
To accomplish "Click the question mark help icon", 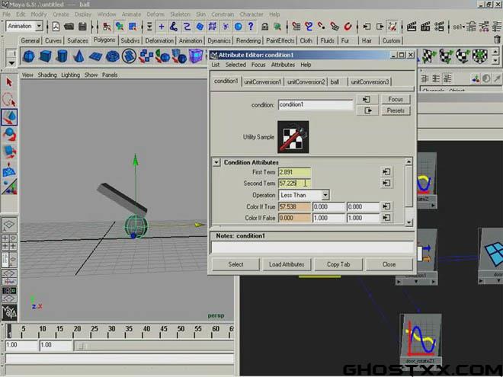I will point(251,27).
